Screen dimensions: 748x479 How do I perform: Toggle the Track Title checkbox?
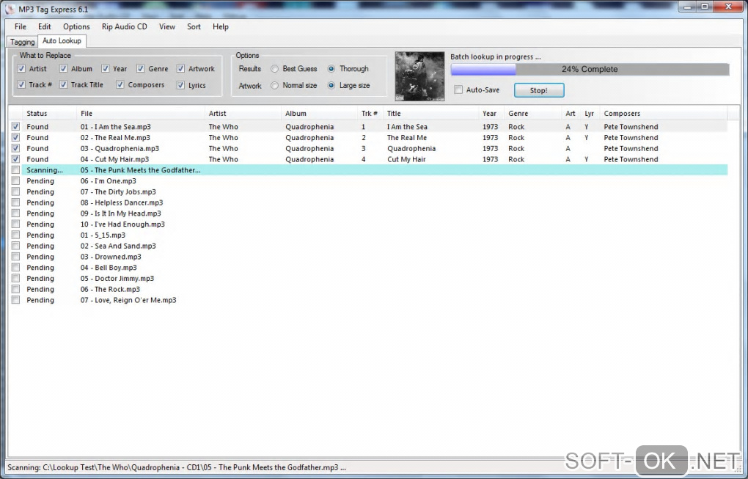(63, 84)
